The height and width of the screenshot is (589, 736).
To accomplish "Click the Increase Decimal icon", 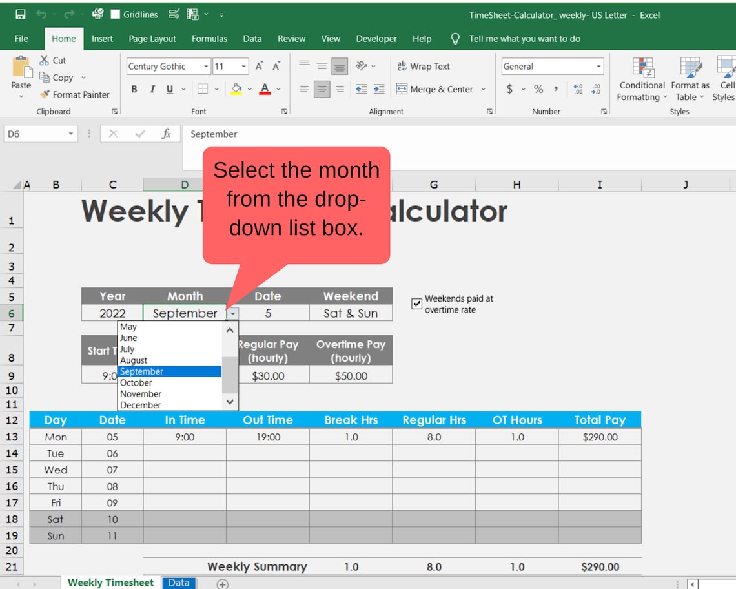I will click(x=578, y=89).
